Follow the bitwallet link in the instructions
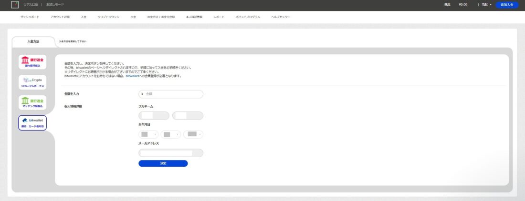Image resolution: width=525 pixels, height=201 pixels. [x=132, y=76]
